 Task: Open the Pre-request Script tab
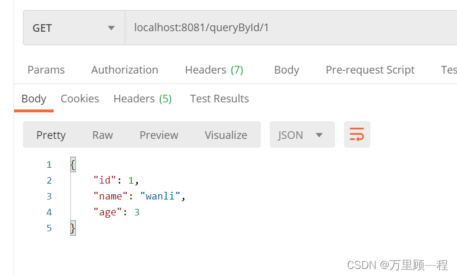pyautogui.click(x=370, y=70)
